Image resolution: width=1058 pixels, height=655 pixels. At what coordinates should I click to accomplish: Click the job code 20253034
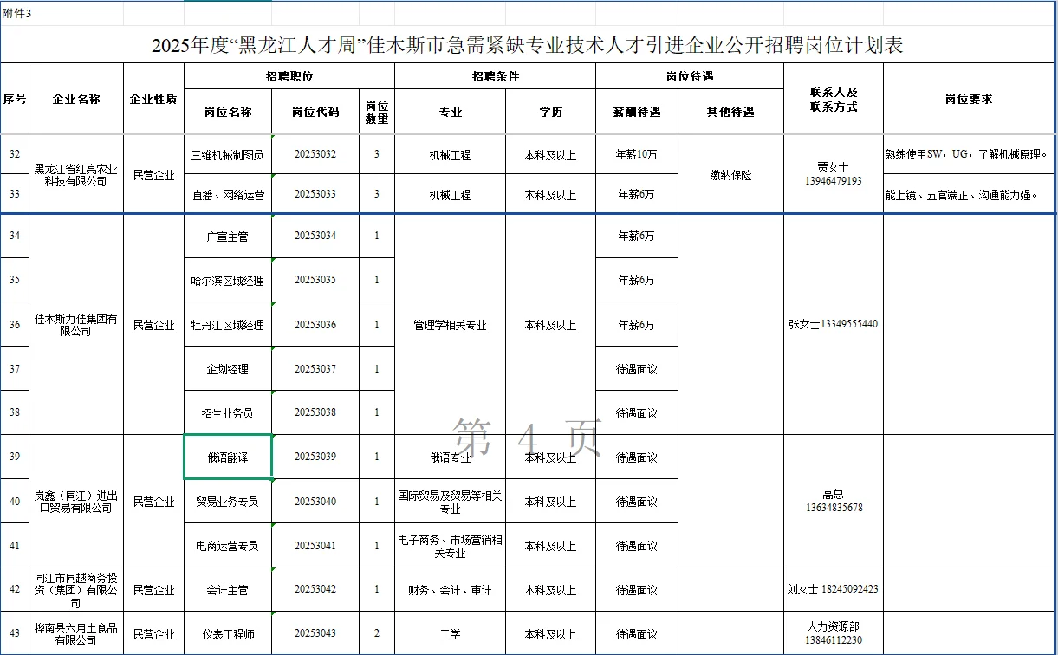(x=315, y=236)
